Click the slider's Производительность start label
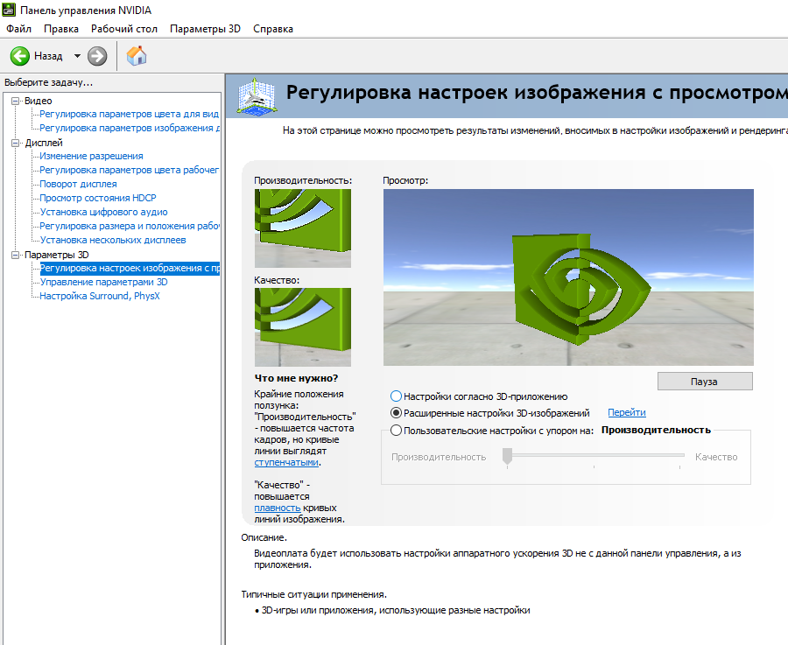Screen dimensions: 788x645 coord(439,457)
